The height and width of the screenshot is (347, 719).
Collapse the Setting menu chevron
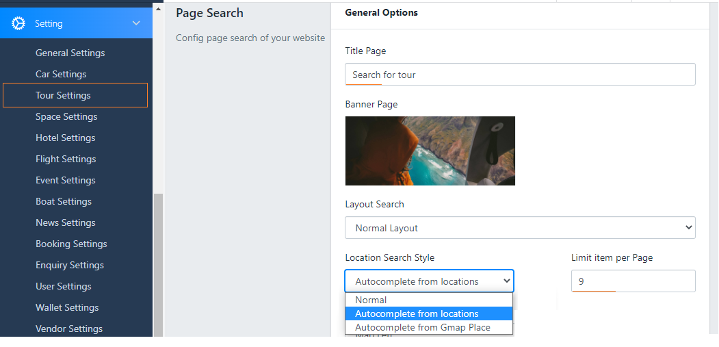coord(136,23)
